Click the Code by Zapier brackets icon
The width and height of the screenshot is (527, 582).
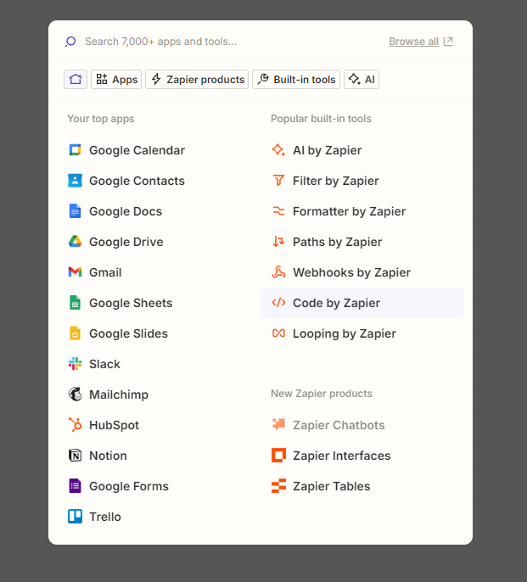click(x=278, y=303)
